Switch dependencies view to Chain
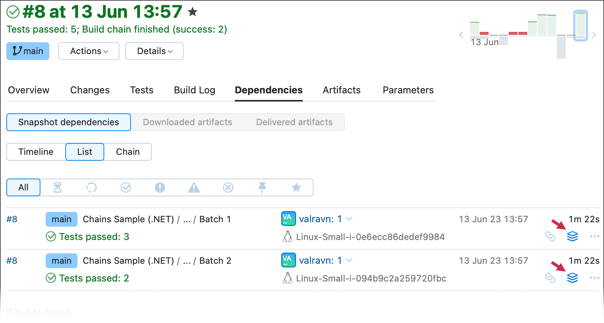This screenshot has height=323, width=604. point(128,152)
